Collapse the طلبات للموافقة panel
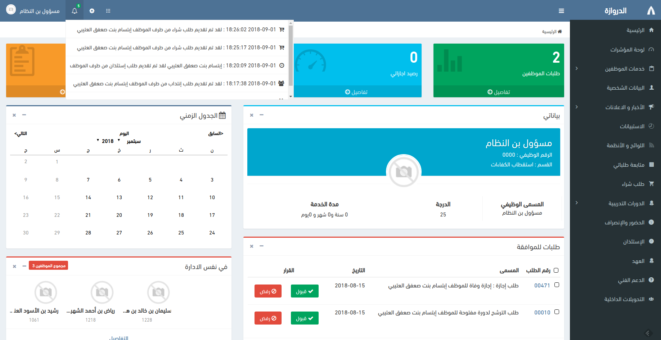The width and height of the screenshot is (661, 340). (x=262, y=246)
